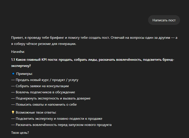Select the example "Собрать заявки на консультации"
The image size is (189, 138).
pyautogui.click(x=40, y=86)
